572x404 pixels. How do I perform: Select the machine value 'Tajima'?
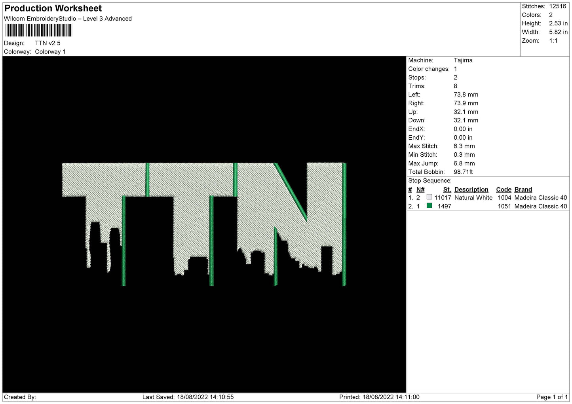[x=463, y=60]
